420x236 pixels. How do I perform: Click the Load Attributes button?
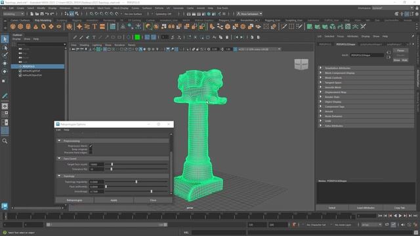coord(366,208)
